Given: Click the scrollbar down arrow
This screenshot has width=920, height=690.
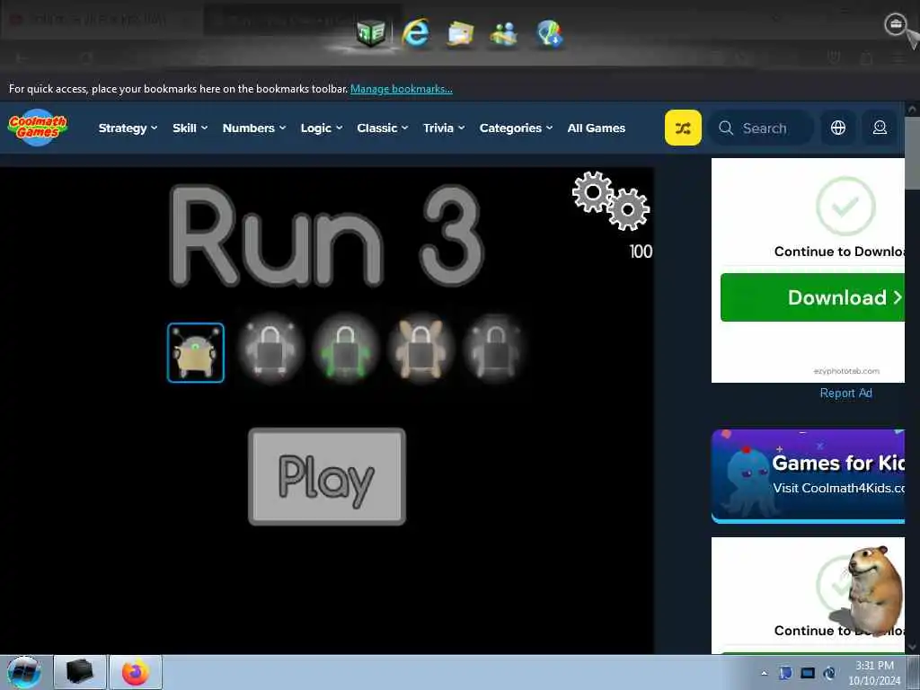Looking at the screenshot, I should point(913,647).
